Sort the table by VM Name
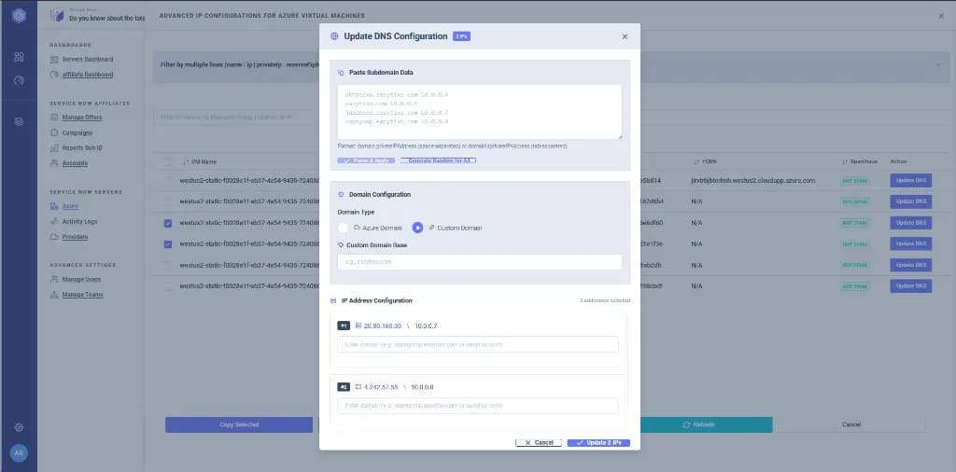Screen dimensions: 956x472 click(x=200, y=162)
